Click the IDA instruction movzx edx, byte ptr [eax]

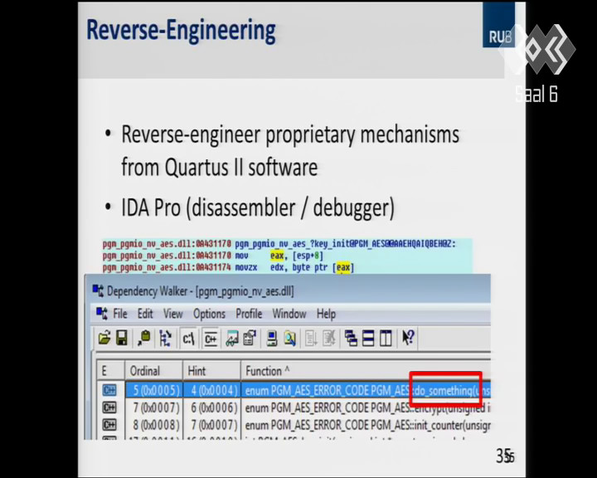[294, 267]
